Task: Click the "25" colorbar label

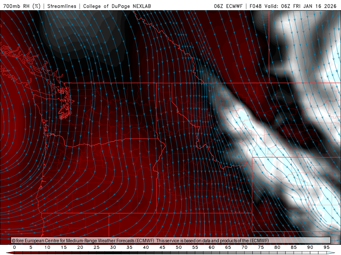Action: [97, 247]
